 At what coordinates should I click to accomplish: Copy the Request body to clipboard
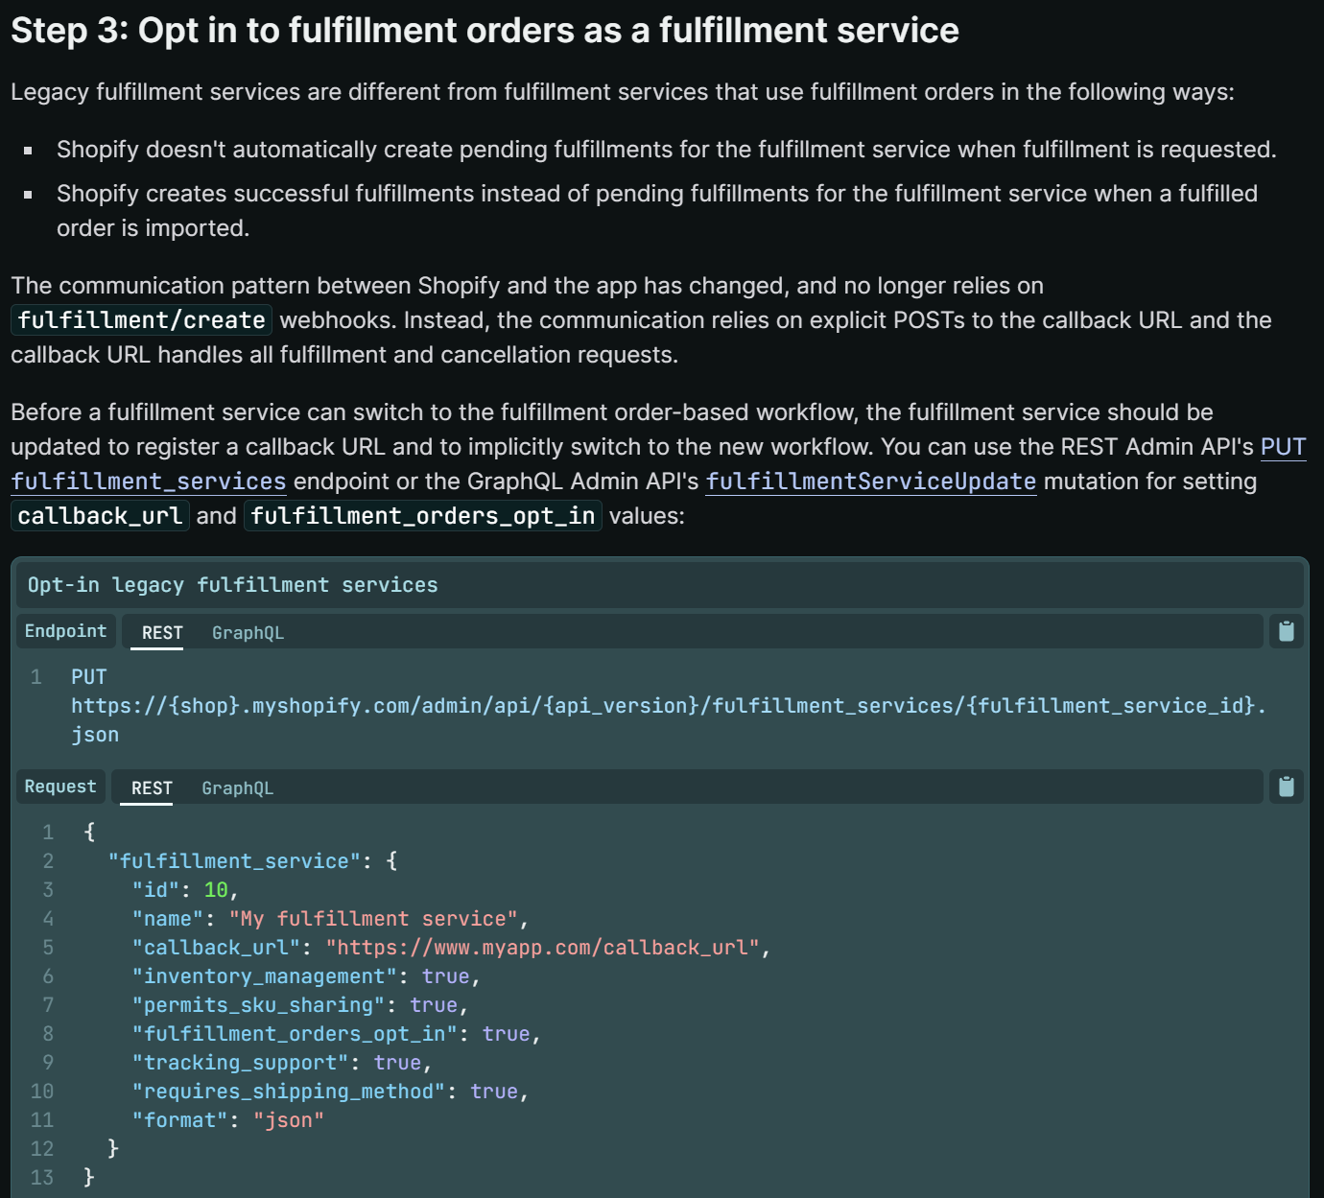(x=1286, y=787)
